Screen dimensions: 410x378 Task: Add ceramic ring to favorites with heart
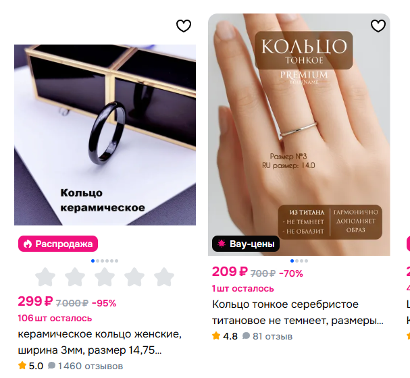(184, 26)
